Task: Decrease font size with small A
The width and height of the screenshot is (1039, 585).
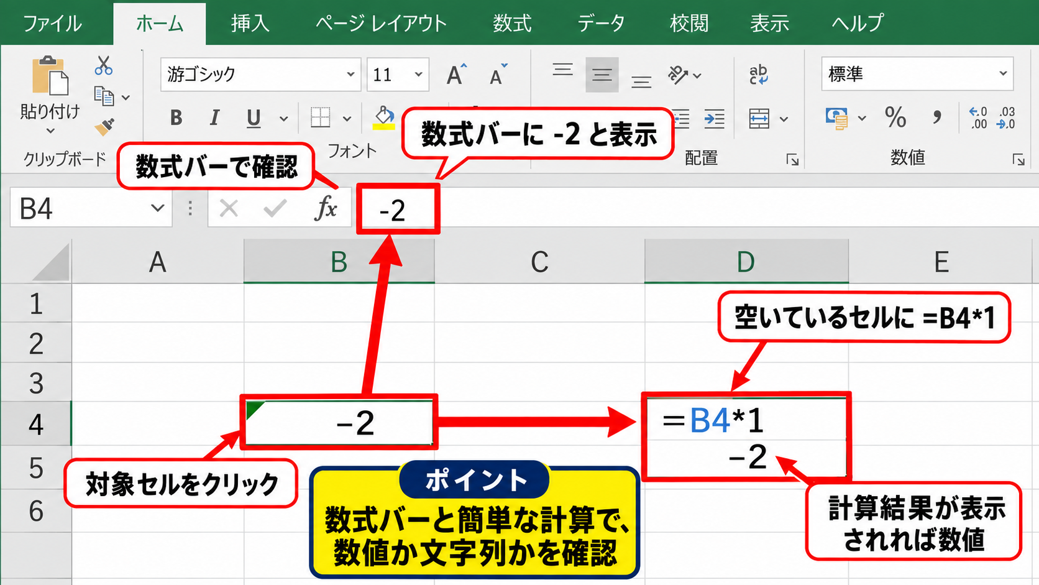Action: 498,75
